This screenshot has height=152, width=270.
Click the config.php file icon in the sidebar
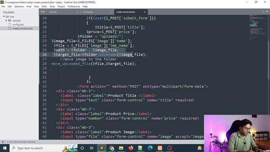click(10, 24)
